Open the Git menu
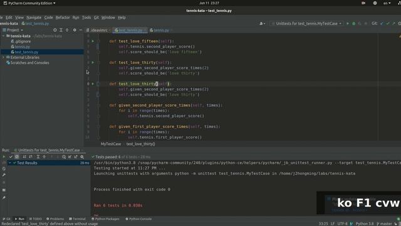The image size is (401, 226). [96, 18]
